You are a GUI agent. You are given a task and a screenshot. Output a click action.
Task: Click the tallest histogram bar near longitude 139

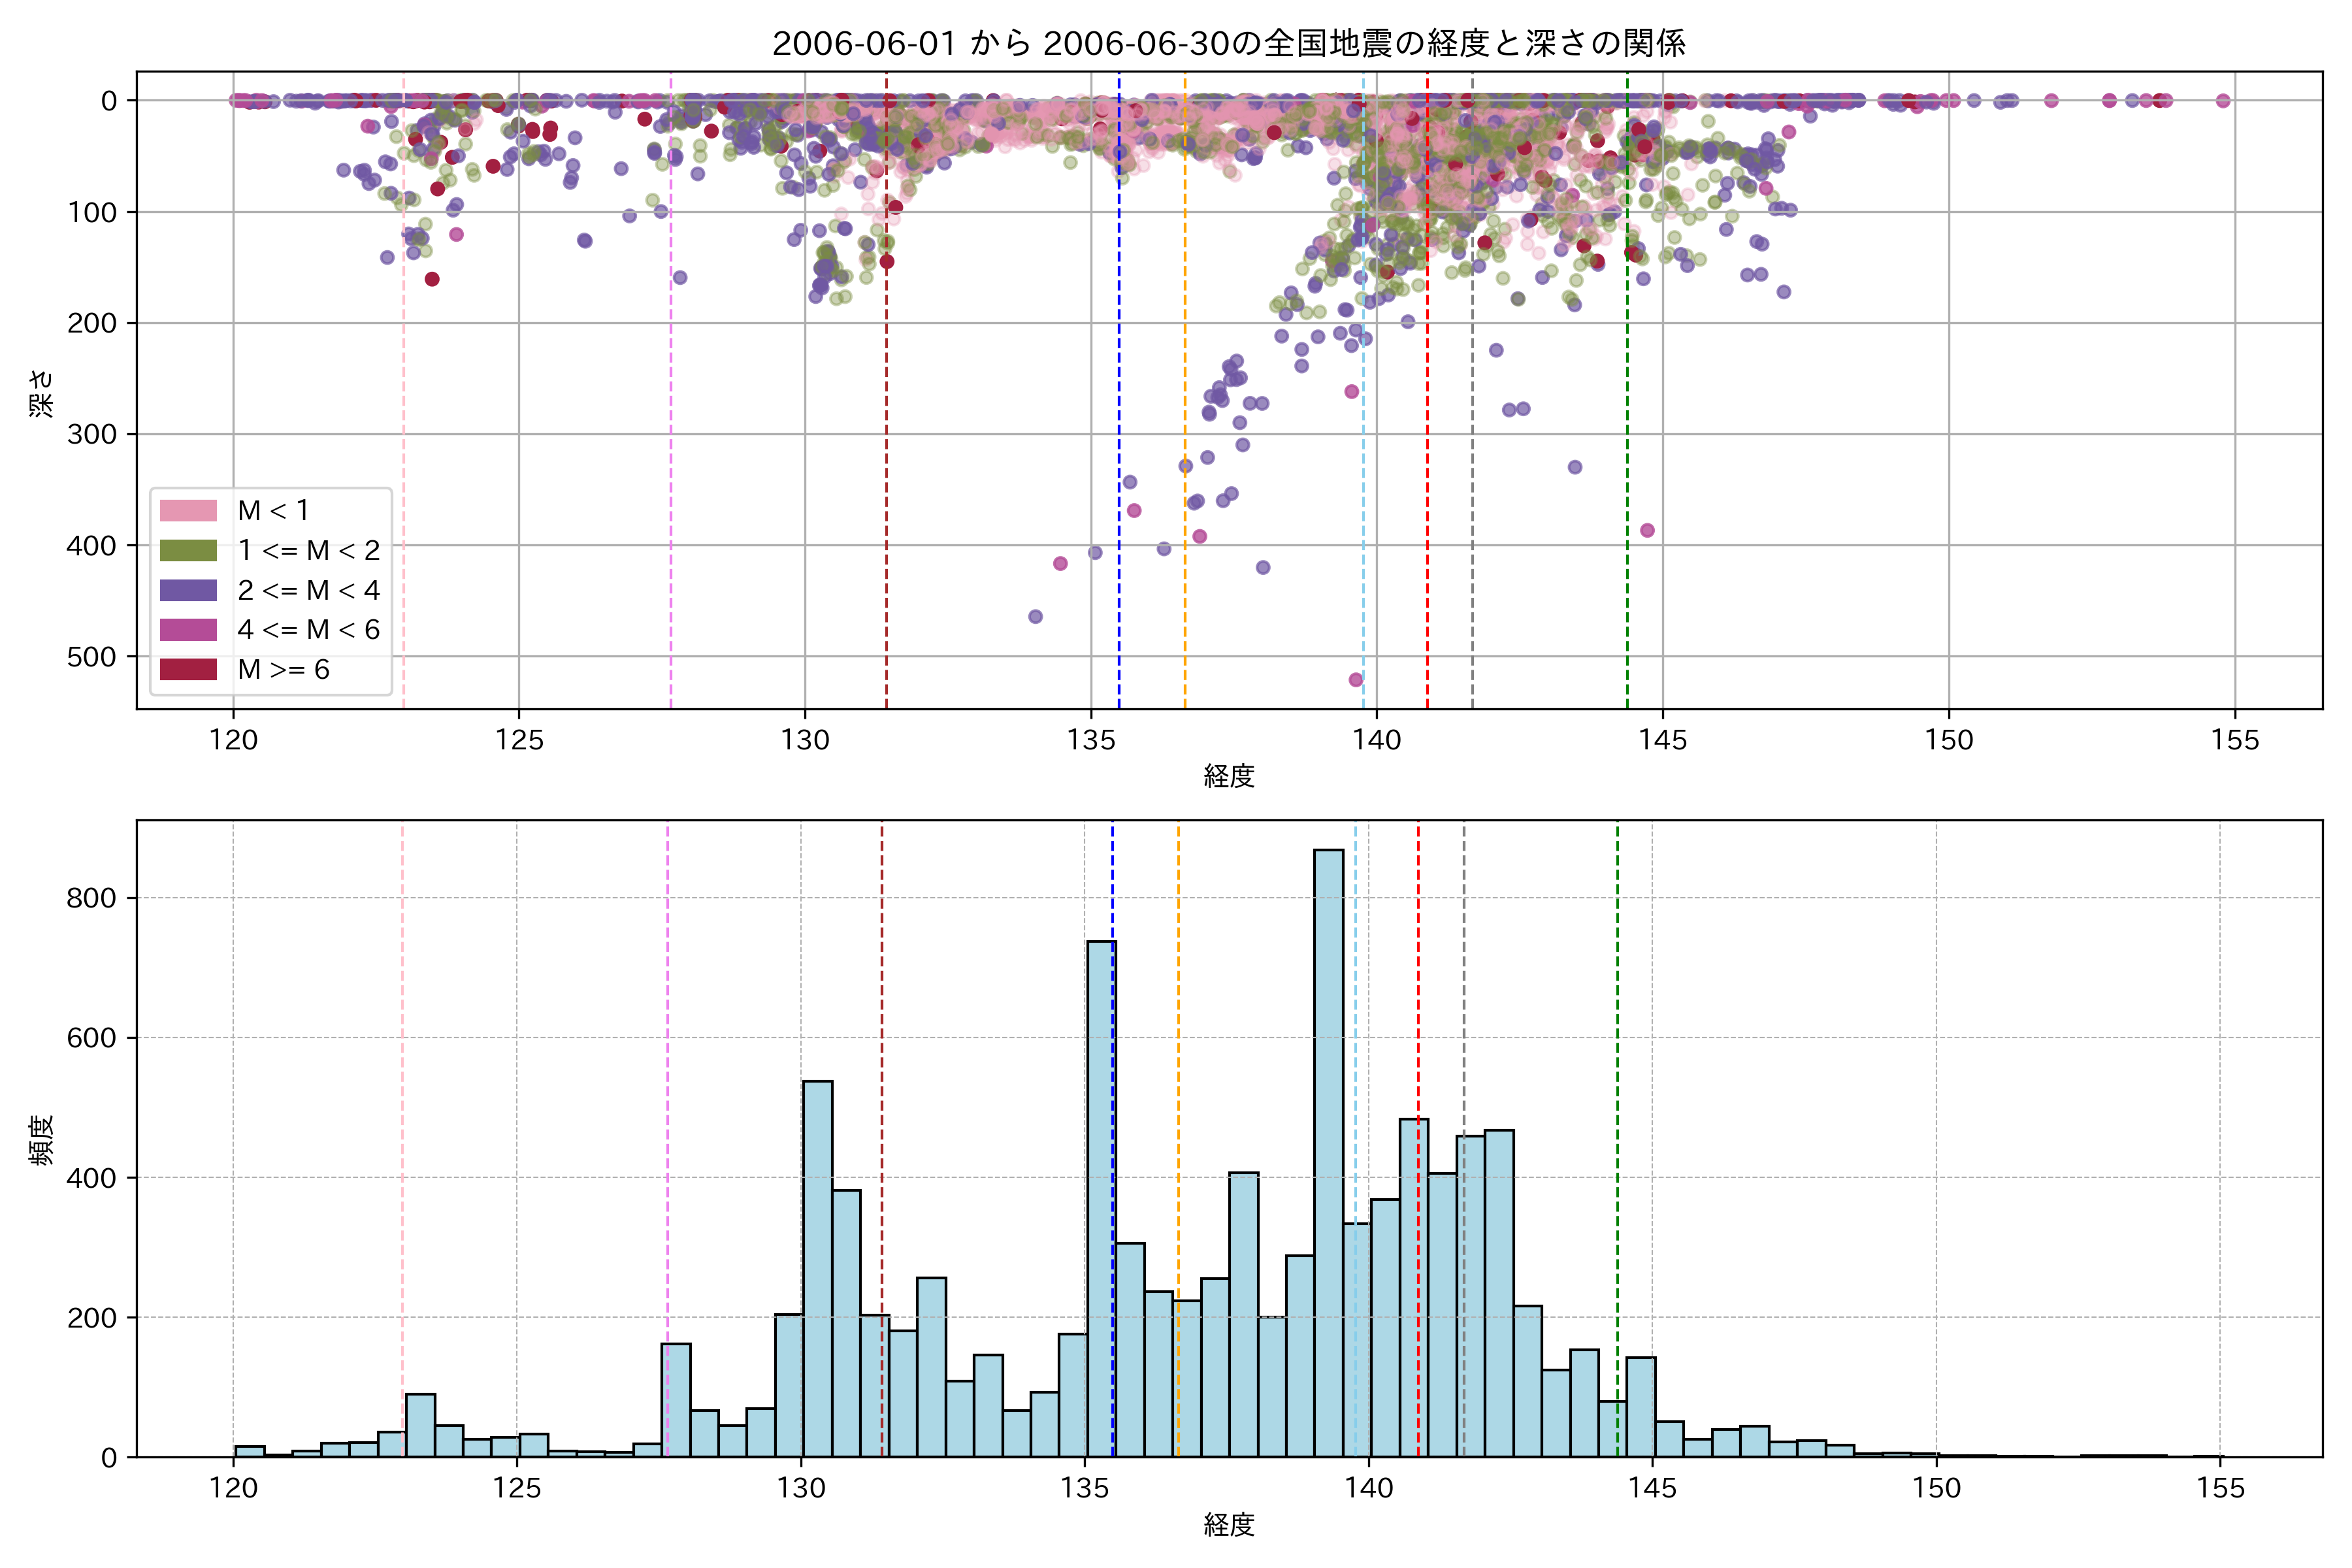(1328, 1150)
